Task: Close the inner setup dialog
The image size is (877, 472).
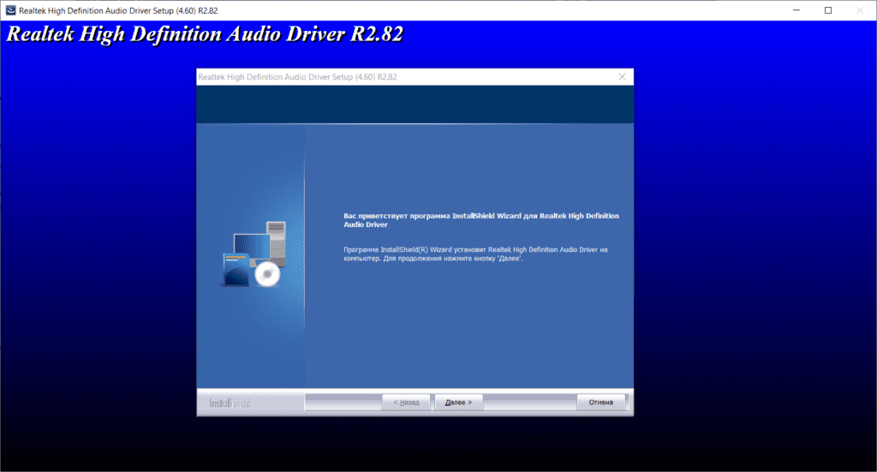Action: point(622,76)
